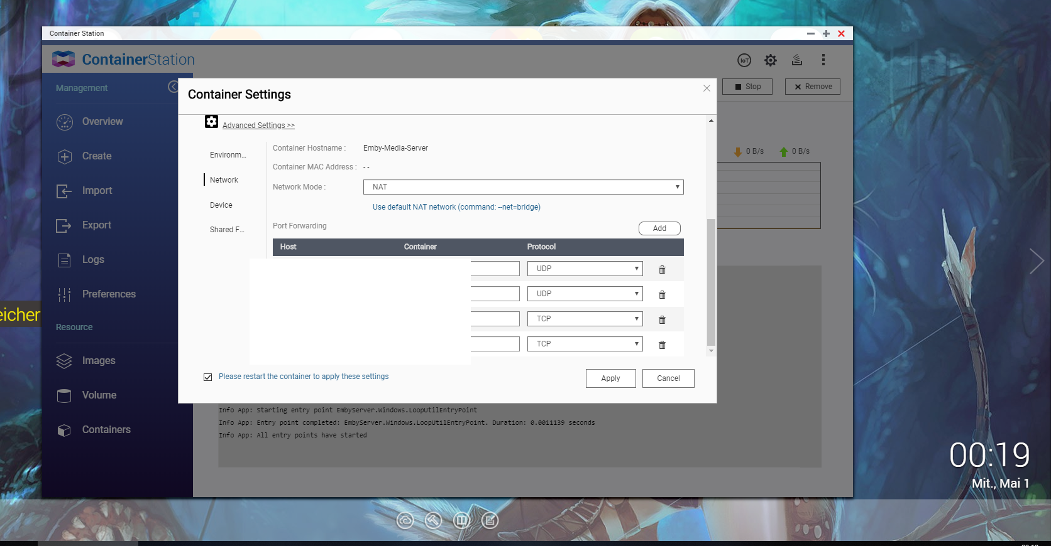Switch to the Device settings tab
The width and height of the screenshot is (1051, 546).
221,205
